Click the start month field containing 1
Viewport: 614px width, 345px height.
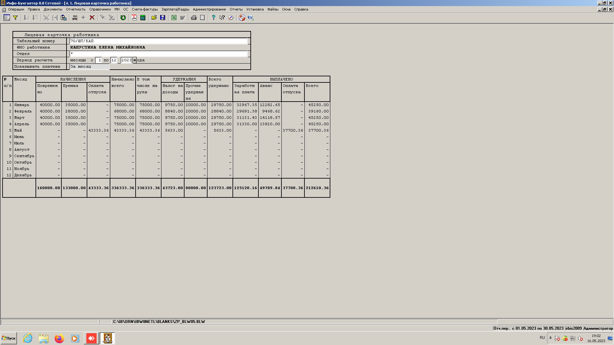click(98, 60)
